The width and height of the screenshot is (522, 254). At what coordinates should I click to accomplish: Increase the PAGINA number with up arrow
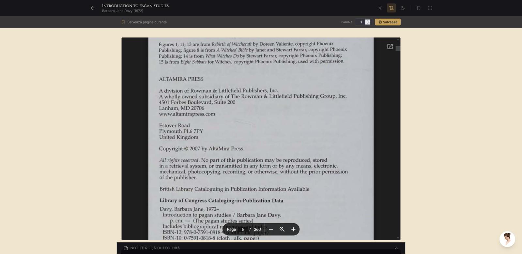368,21
